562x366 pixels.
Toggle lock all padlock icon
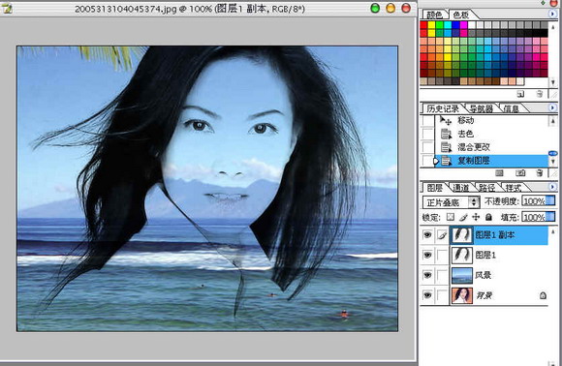point(488,218)
